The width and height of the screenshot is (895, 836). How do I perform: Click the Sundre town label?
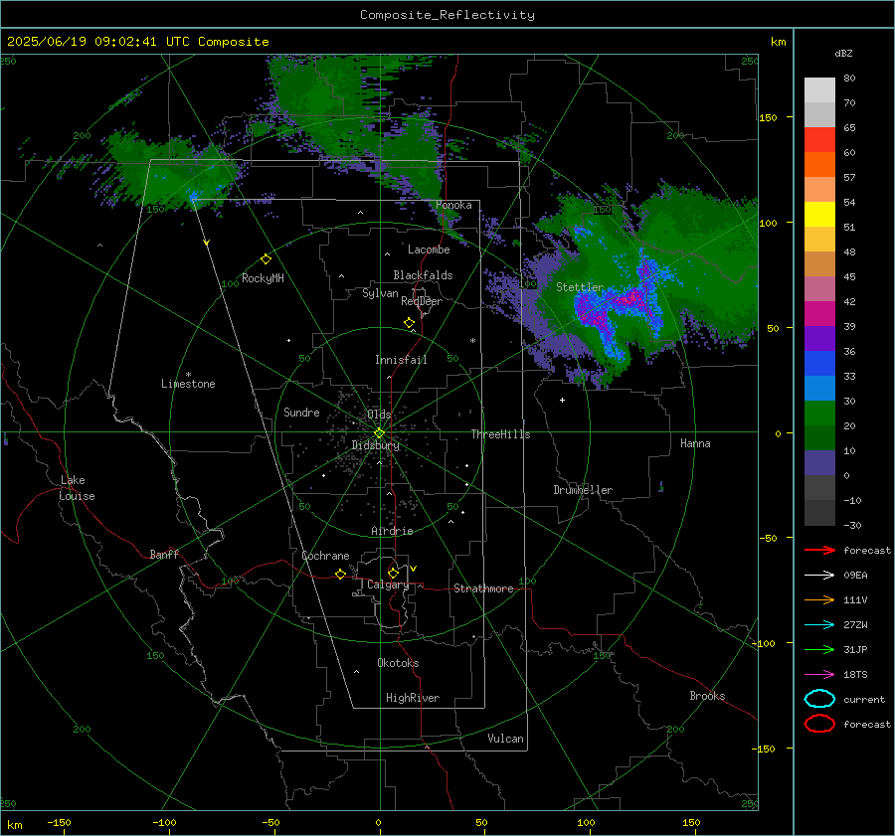(x=301, y=412)
